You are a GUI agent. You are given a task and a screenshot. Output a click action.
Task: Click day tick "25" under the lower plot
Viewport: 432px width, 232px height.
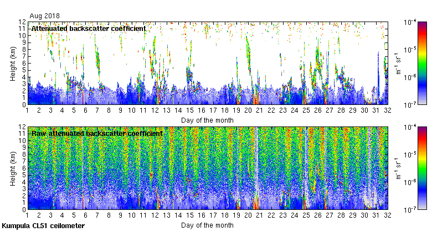(306, 215)
